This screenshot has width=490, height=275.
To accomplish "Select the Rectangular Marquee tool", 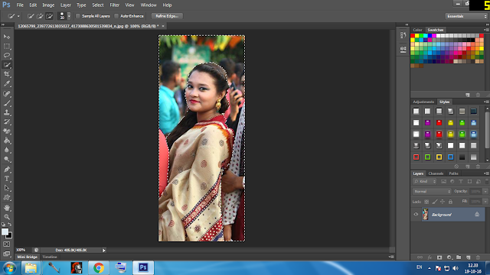I will pyautogui.click(x=7, y=46).
